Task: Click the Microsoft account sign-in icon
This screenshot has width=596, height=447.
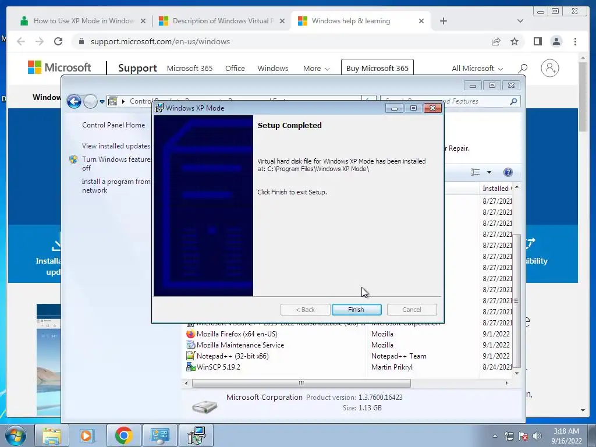Action: (x=549, y=68)
